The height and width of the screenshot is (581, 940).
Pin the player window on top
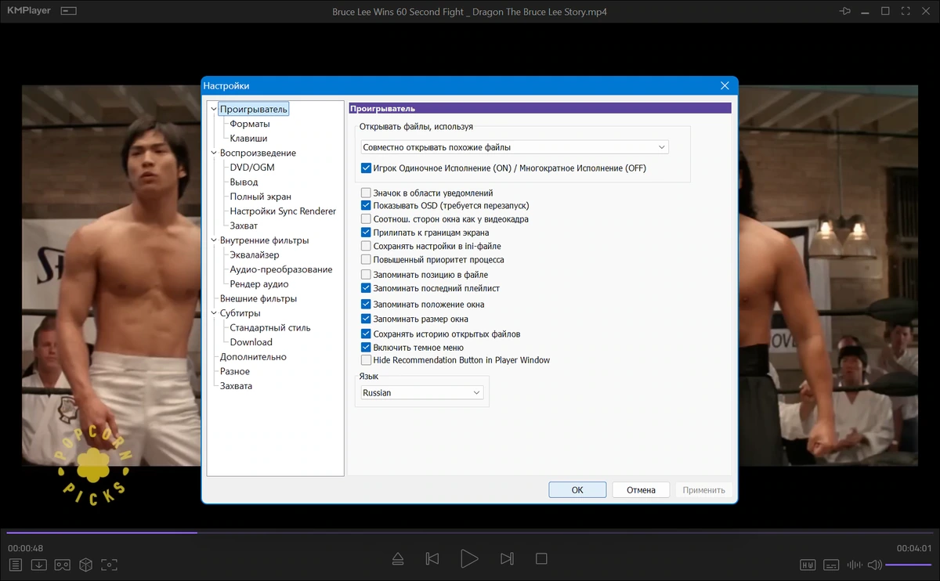pos(844,11)
